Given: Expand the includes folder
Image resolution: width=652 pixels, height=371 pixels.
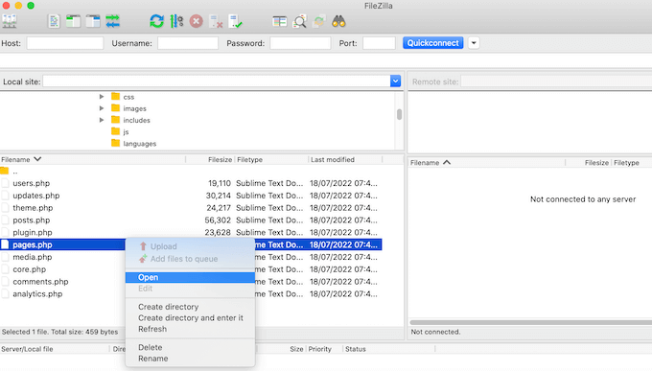Looking at the screenshot, I should click(x=102, y=120).
